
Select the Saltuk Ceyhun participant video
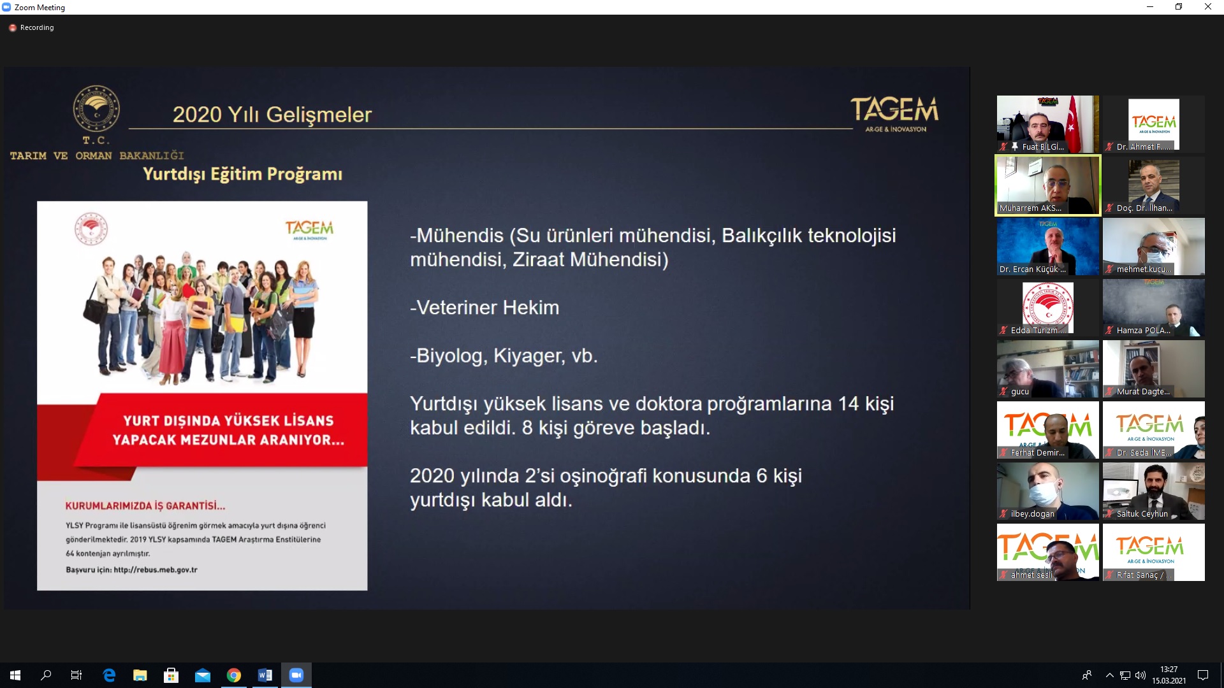pyautogui.click(x=1154, y=491)
